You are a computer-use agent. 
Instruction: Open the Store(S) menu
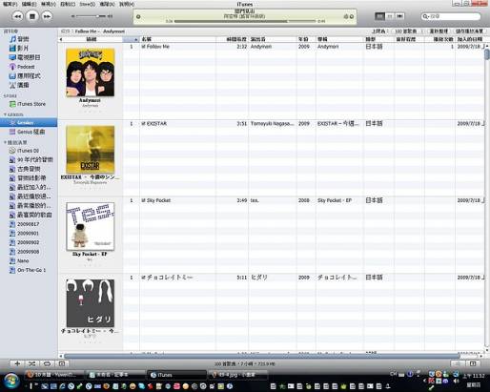coord(87,4)
